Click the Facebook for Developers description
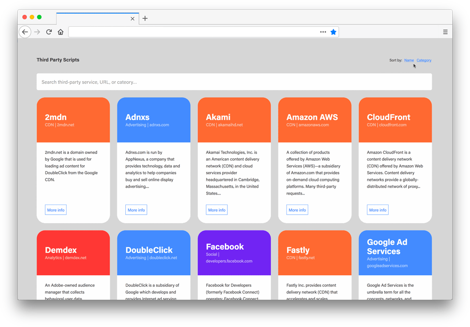The image size is (470, 327). pos(233,291)
